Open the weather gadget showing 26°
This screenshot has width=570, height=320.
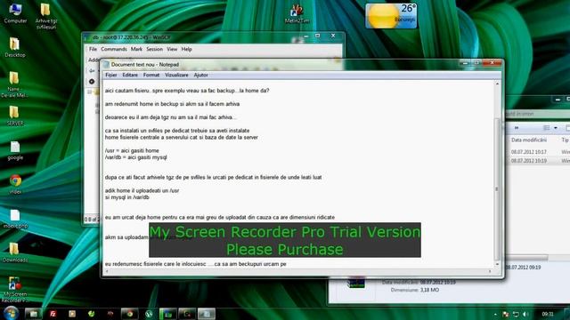point(391,16)
